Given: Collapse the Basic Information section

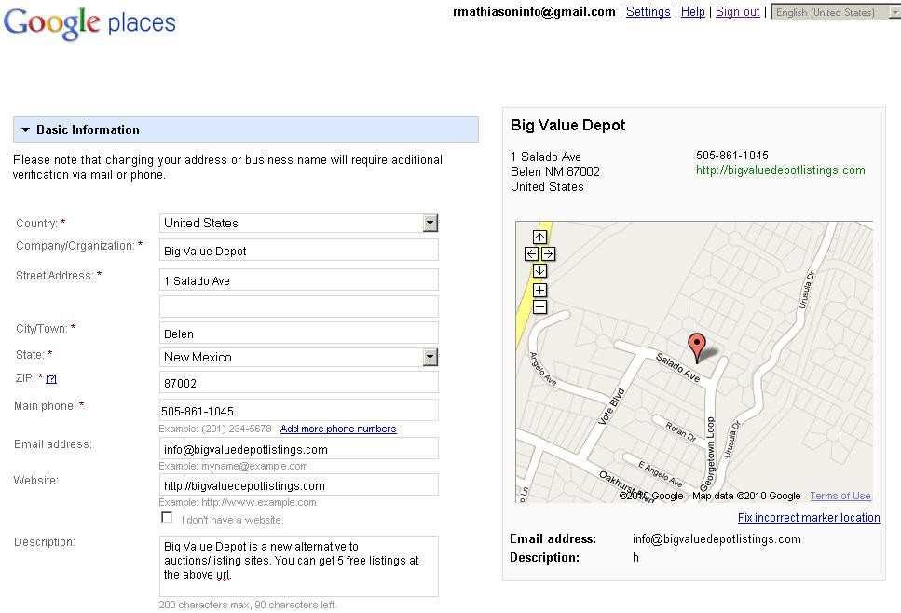Looking at the screenshot, I should click(x=26, y=130).
